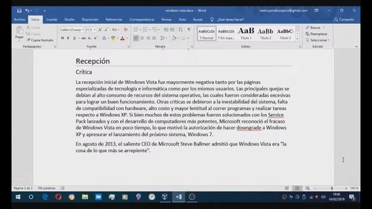Undo the last action
The image size is (372, 209).
pyautogui.click(x=27, y=10)
